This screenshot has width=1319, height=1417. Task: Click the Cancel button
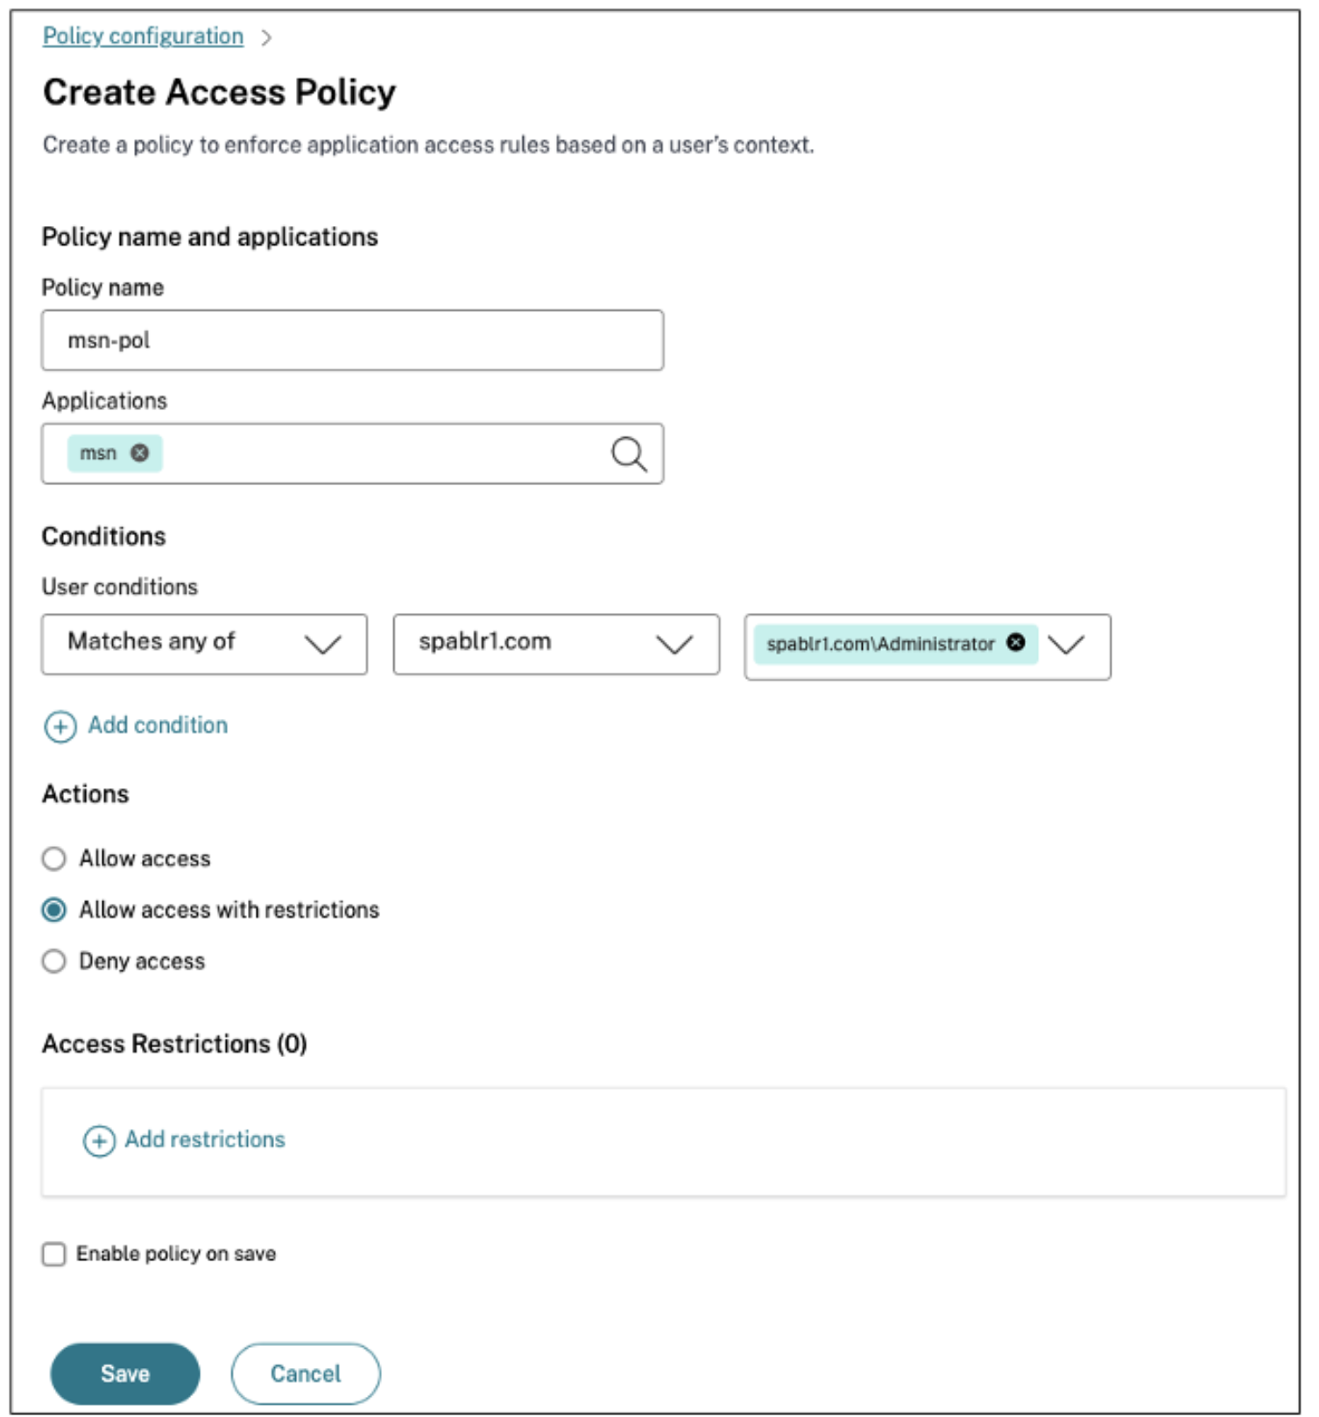305,1372
